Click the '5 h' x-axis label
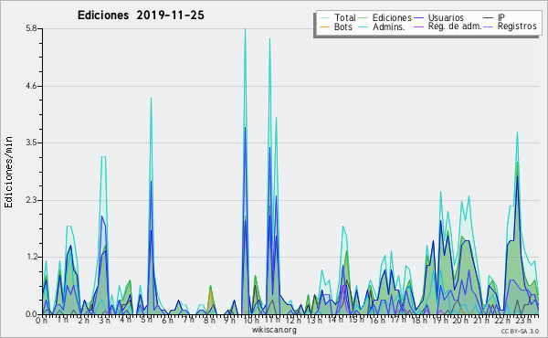 click(146, 321)
